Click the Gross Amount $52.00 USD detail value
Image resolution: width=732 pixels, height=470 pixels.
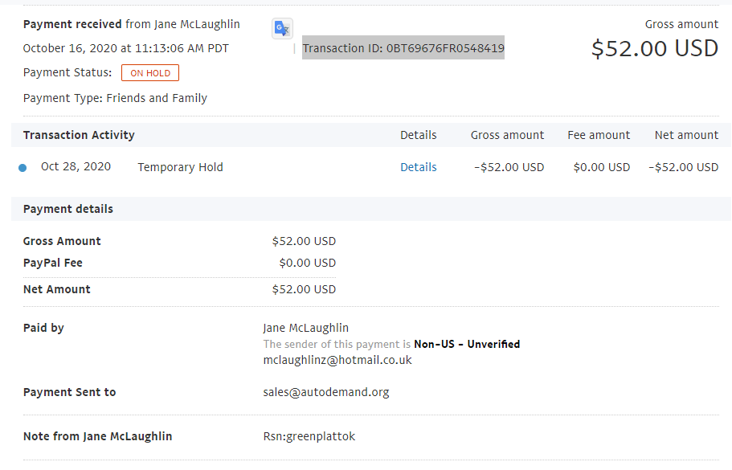click(304, 241)
